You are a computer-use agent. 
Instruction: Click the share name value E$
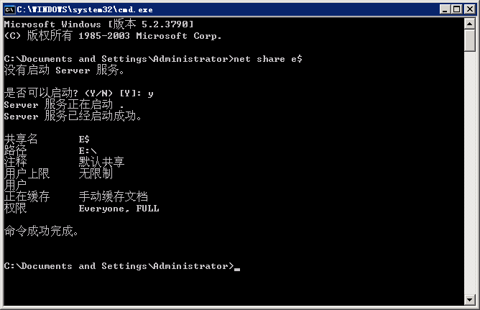pyautogui.click(x=84, y=140)
